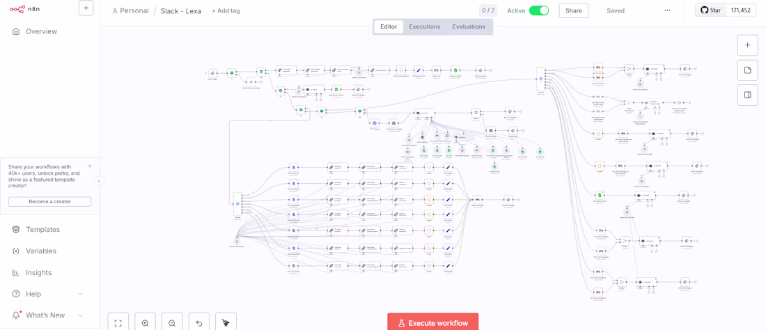766x330 pixels.
Task: Collapse the left sidebar with the arrow handle
Action: coord(99,181)
